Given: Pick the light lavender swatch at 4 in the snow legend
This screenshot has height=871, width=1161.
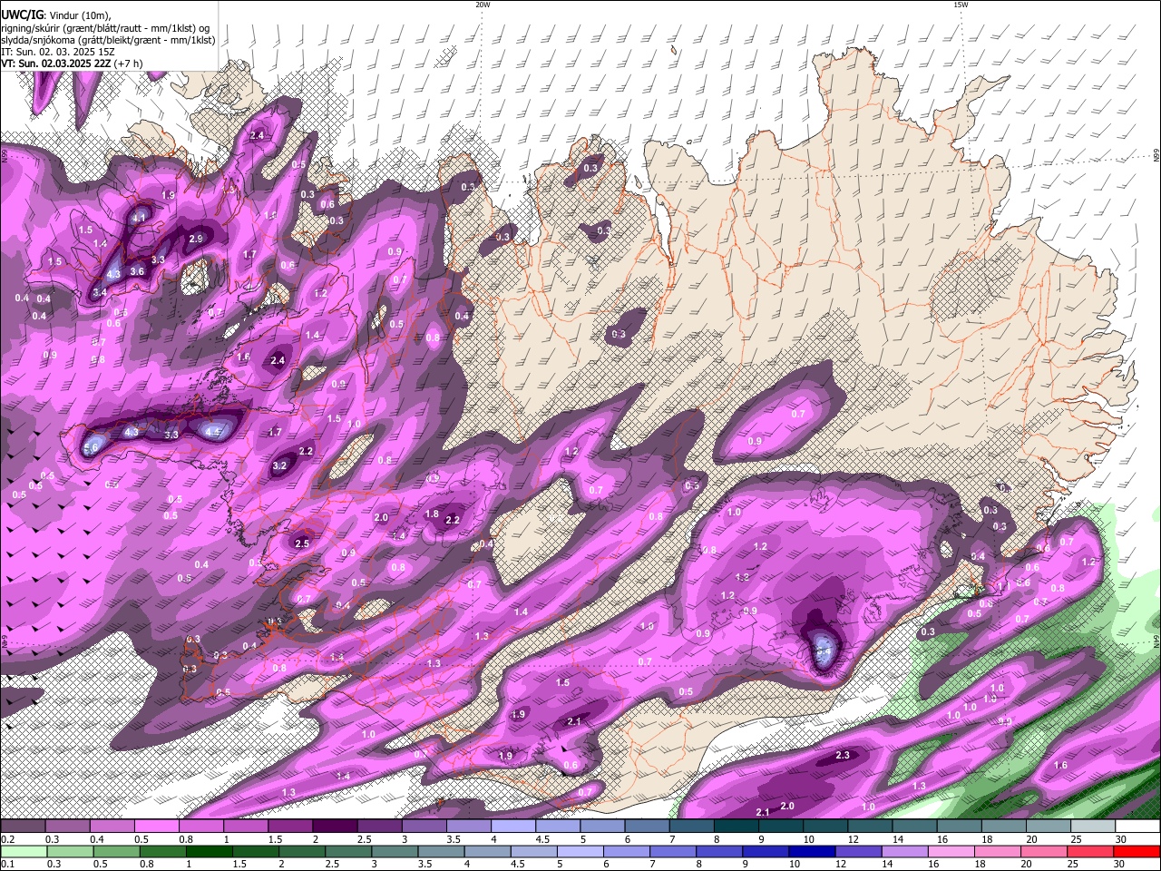Looking at the screenshot, I should (x=512, y=827).
